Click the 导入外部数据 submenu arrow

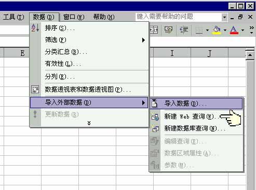pyautogui.click(x=143, y=103)
